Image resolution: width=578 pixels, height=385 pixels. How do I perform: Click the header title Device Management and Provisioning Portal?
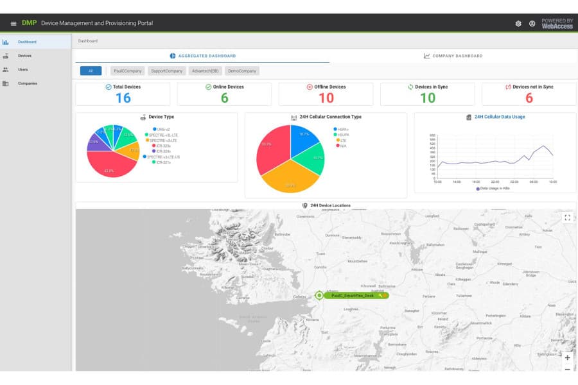pos(97,23)
